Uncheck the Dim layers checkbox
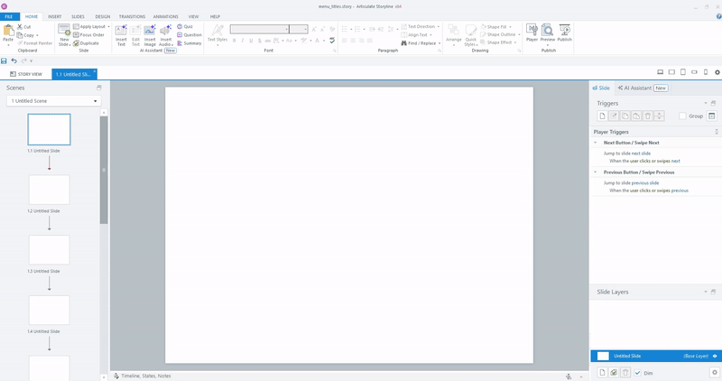722x381 pixels. coord(638,373)
